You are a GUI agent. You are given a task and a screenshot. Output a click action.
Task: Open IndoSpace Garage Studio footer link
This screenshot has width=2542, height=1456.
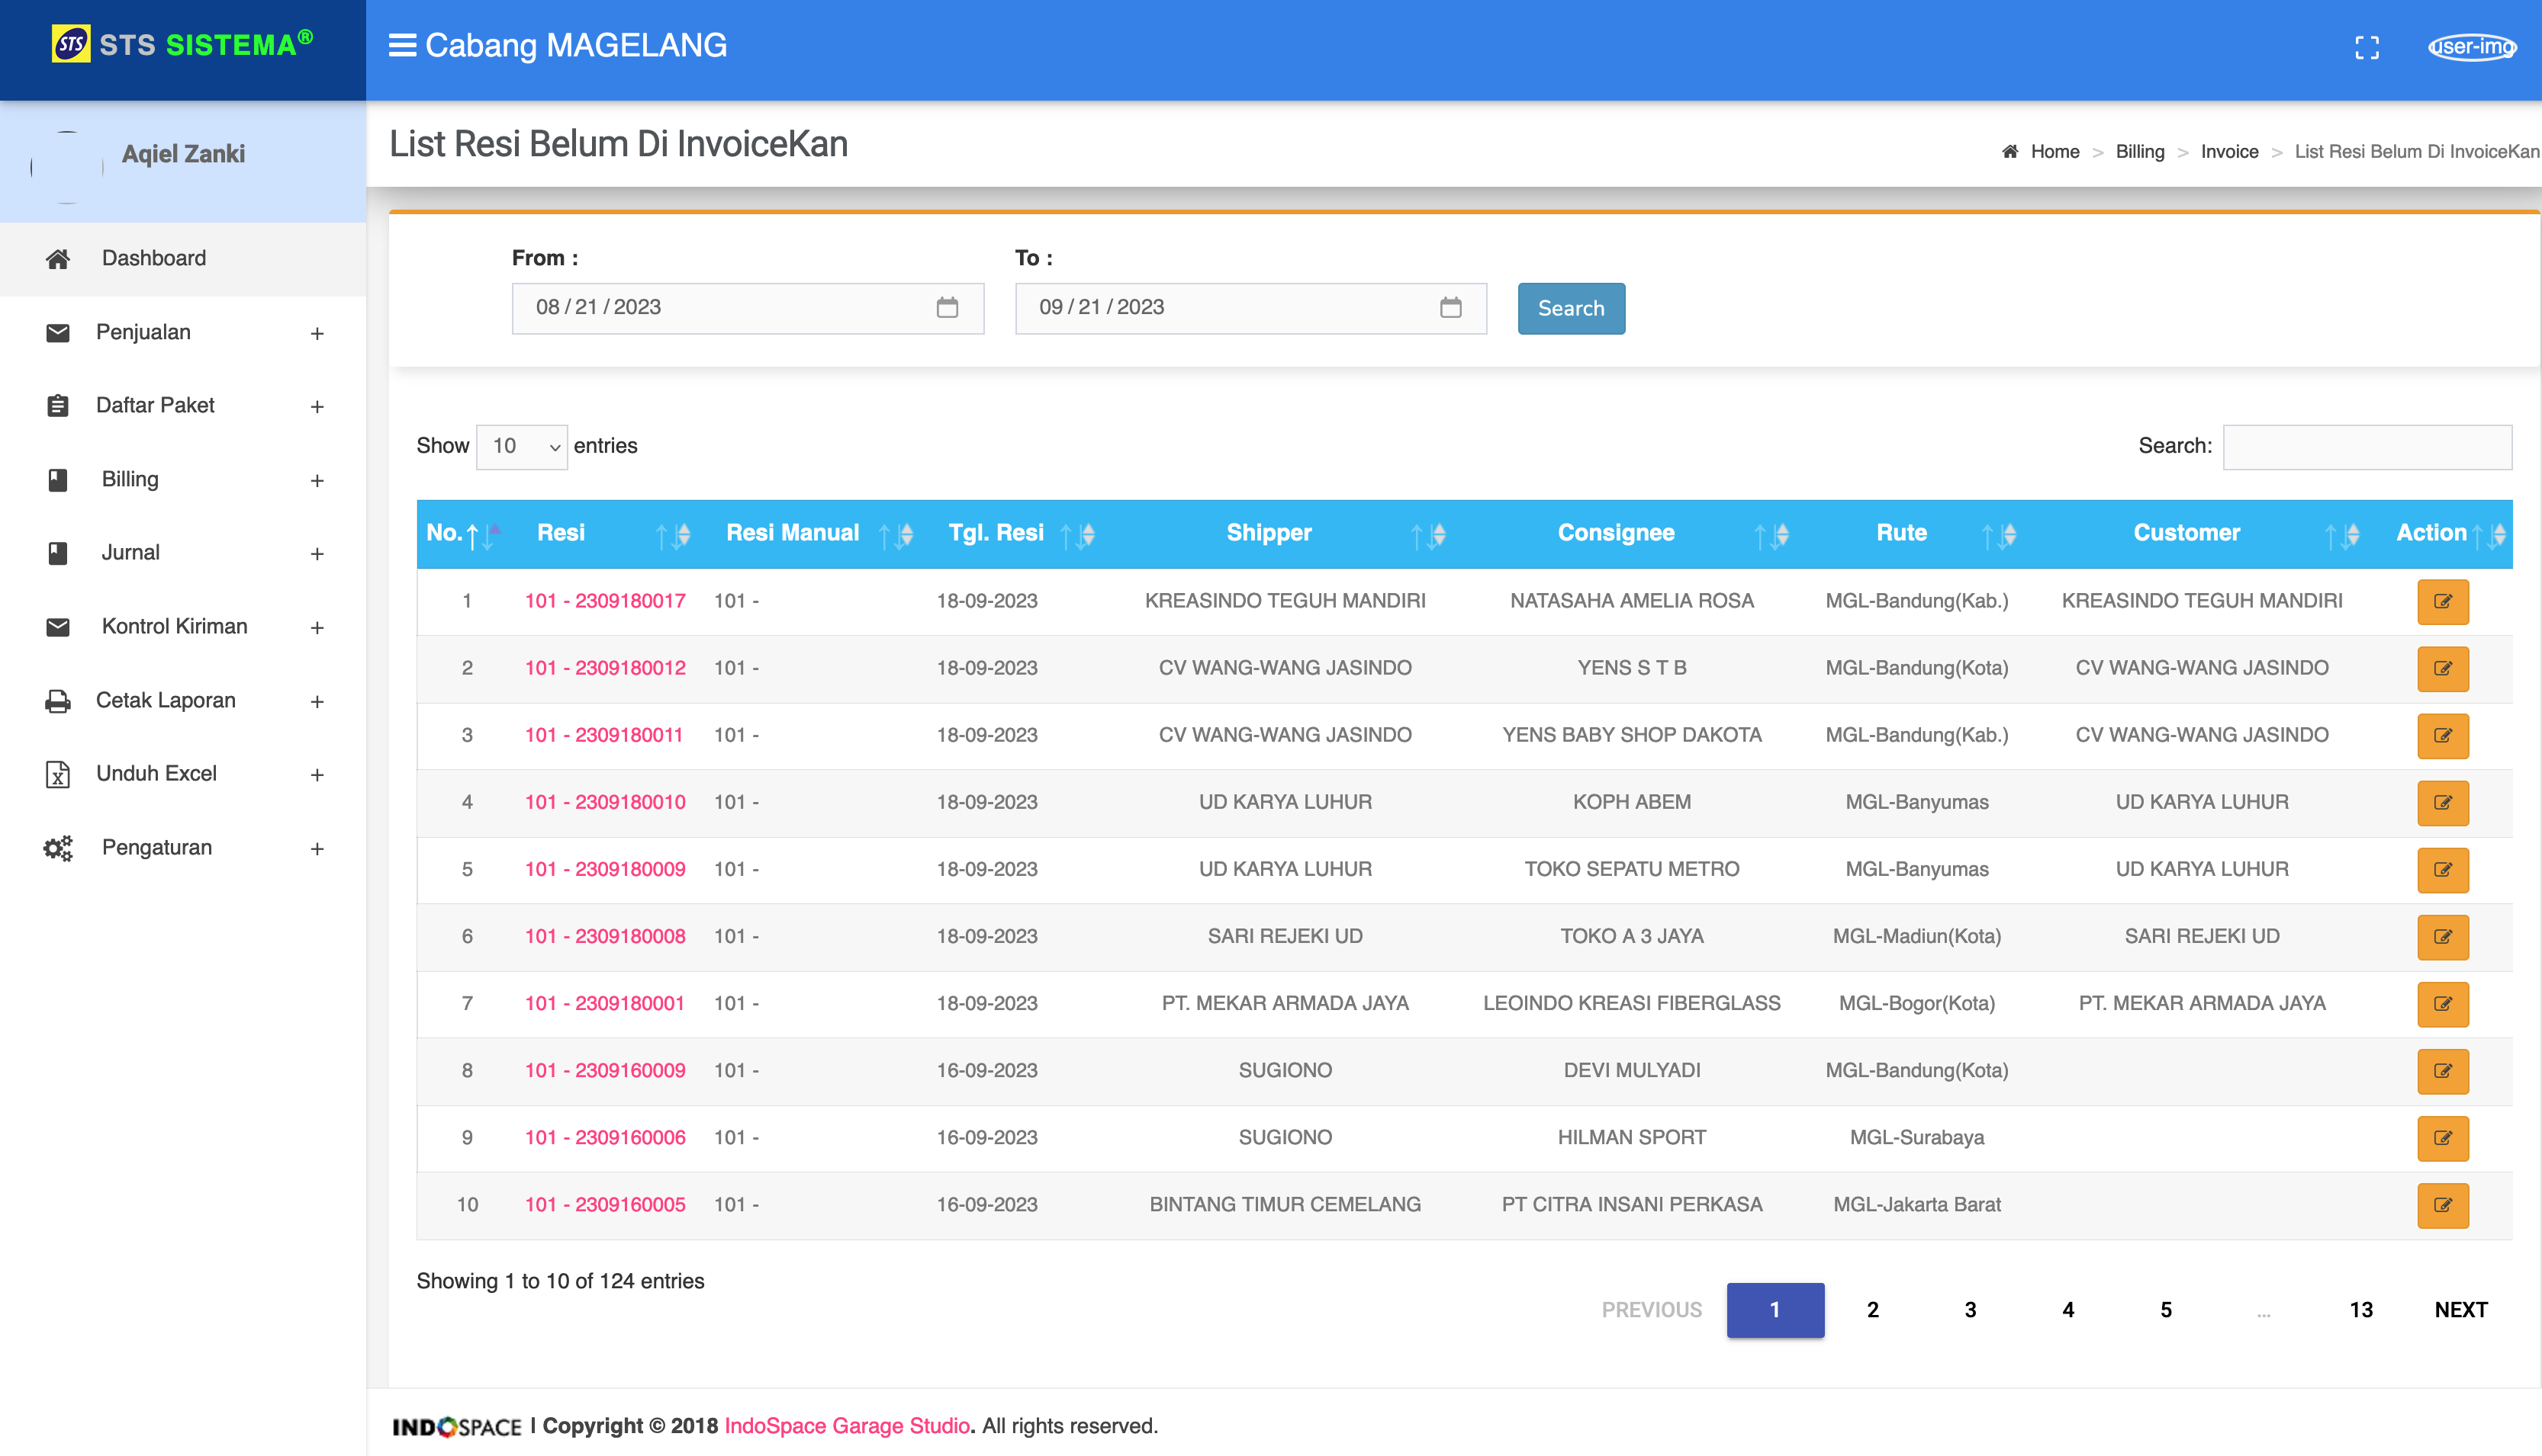[847, 1426]
